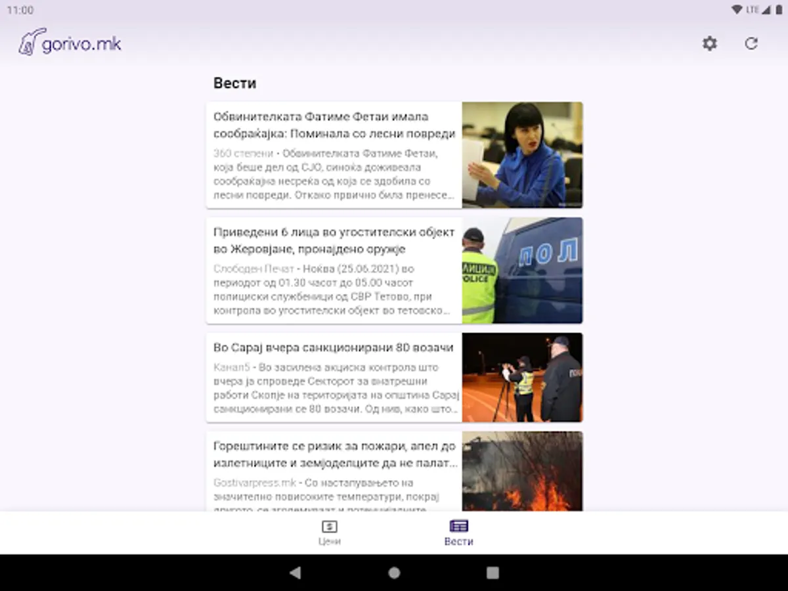Open the photo of the woman in blue
Viewport: 788px width, 591px height.
pyautogui.click(x=522, y=155)
